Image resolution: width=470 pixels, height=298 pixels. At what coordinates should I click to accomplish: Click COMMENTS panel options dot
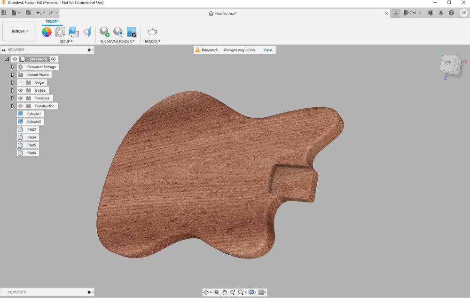[x=89, y=292]
